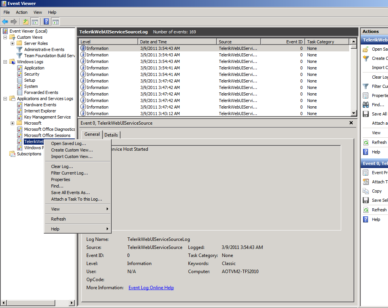
Task: Open the View submenu in context menu
Action: [78, 209]
